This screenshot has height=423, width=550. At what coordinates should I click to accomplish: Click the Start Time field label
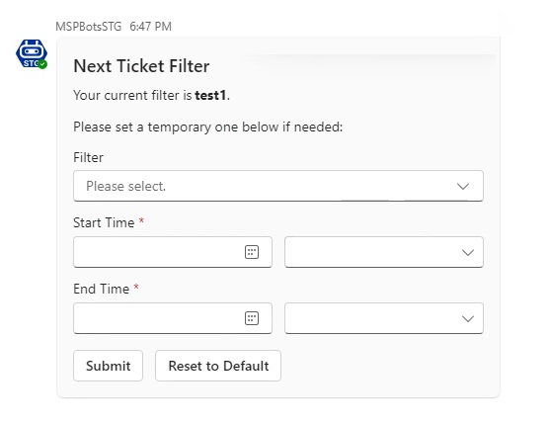pyautogui.click(x=104, y=222)
